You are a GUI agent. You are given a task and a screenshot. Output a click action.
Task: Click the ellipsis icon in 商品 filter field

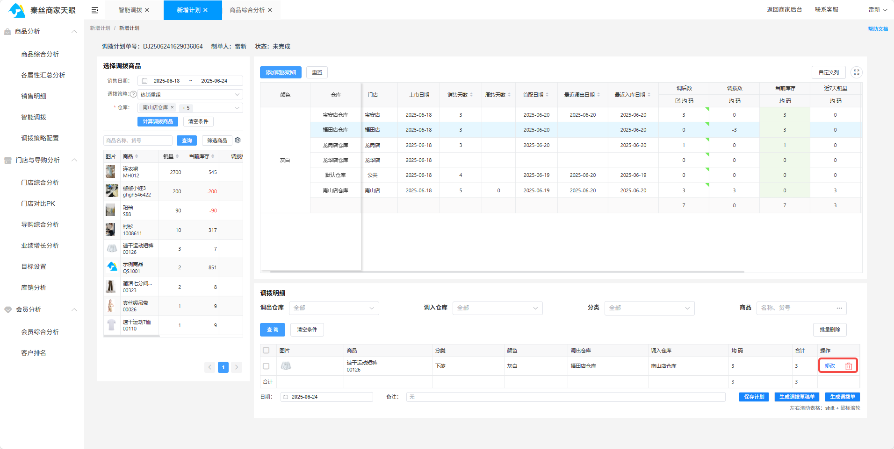[x=839, y=308]
